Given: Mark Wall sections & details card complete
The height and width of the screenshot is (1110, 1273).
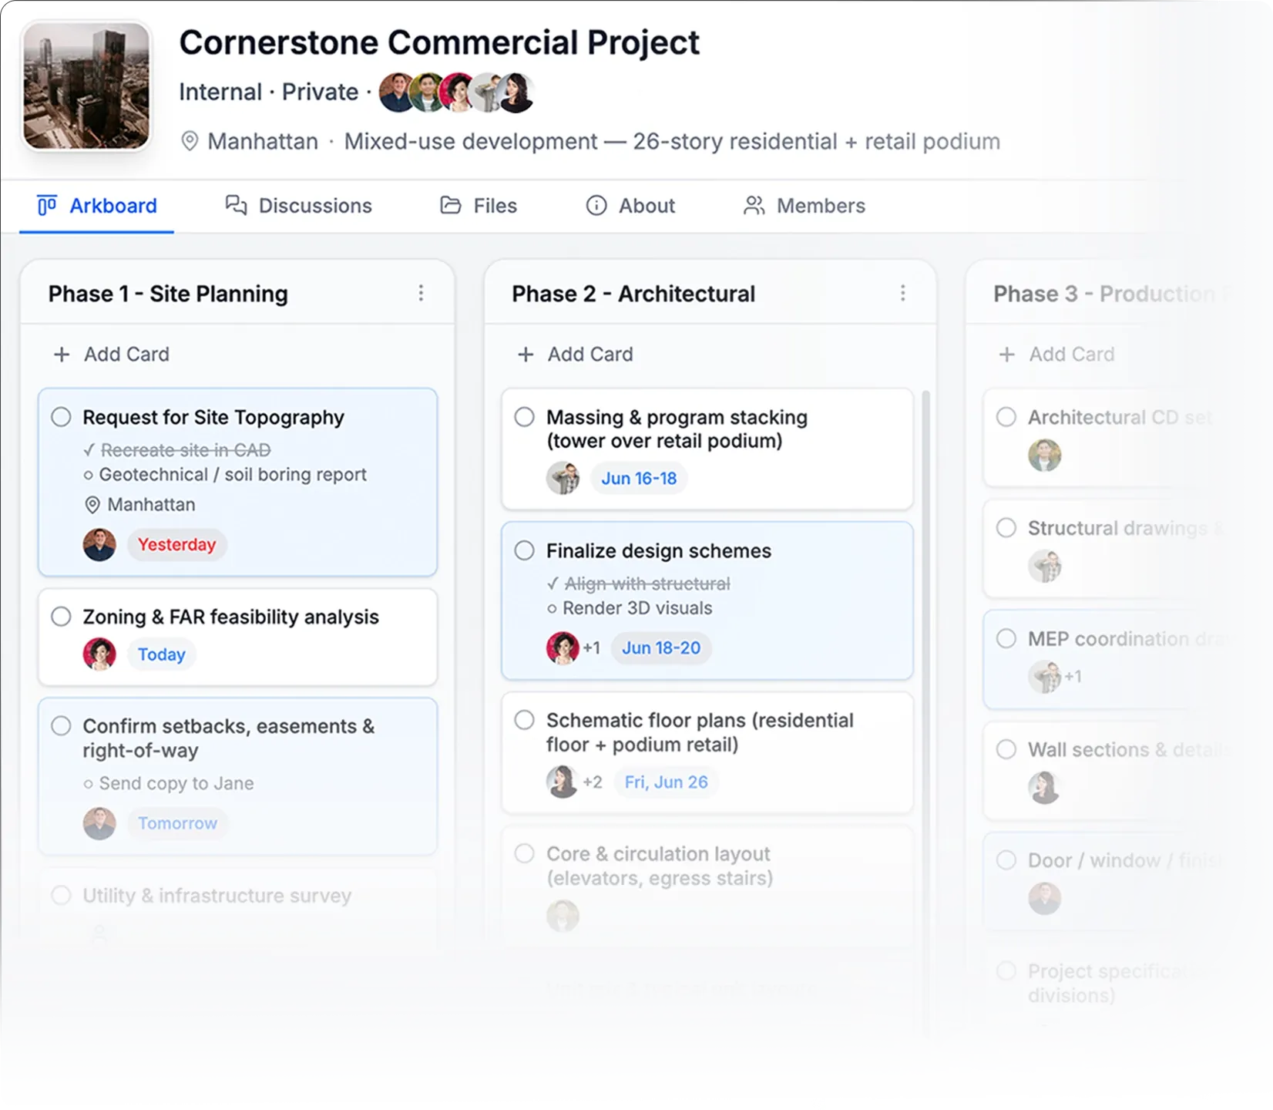Looking at the screenshot, I should [1006, 749].
